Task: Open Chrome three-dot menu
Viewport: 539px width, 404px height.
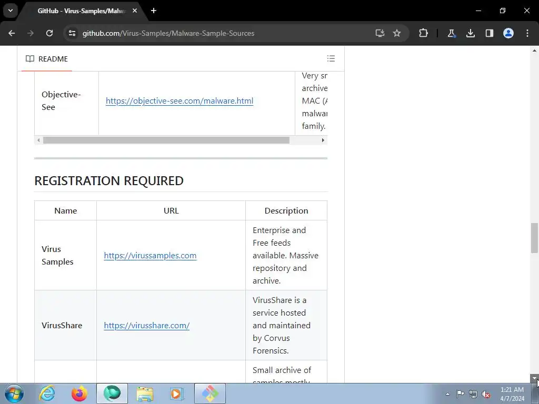Action: coord(527,33)
